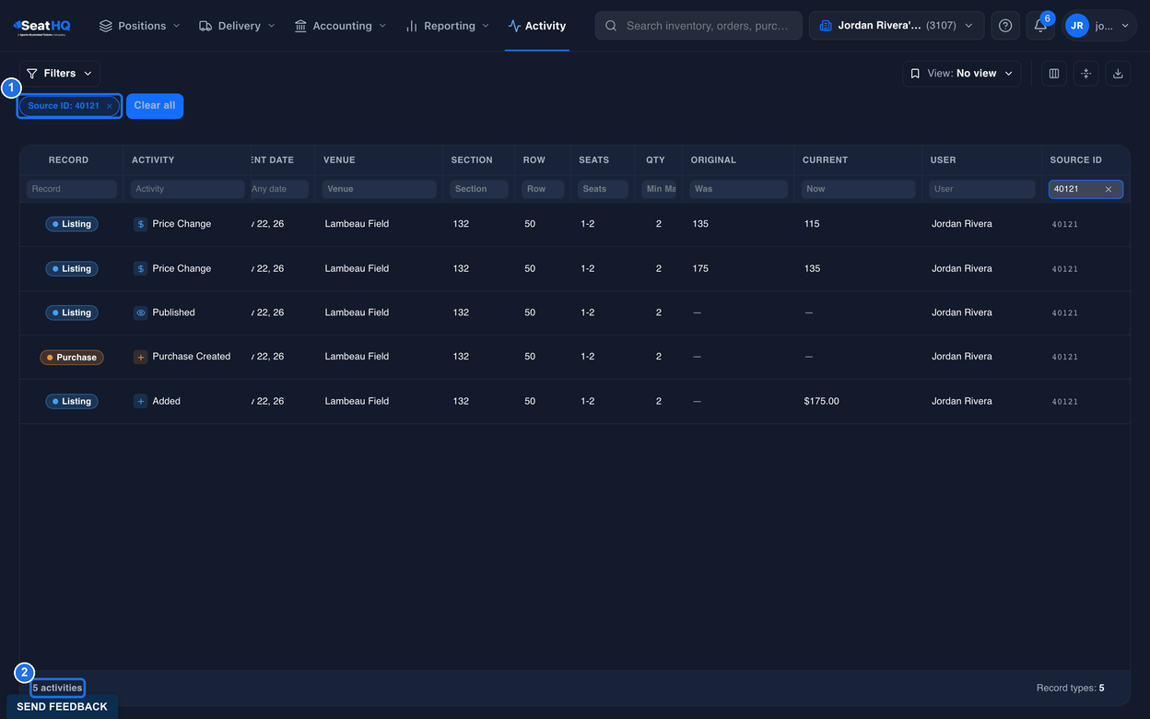Click the Reporting bar chart icon
The image size is (1150, 719).
pos(412,26)
